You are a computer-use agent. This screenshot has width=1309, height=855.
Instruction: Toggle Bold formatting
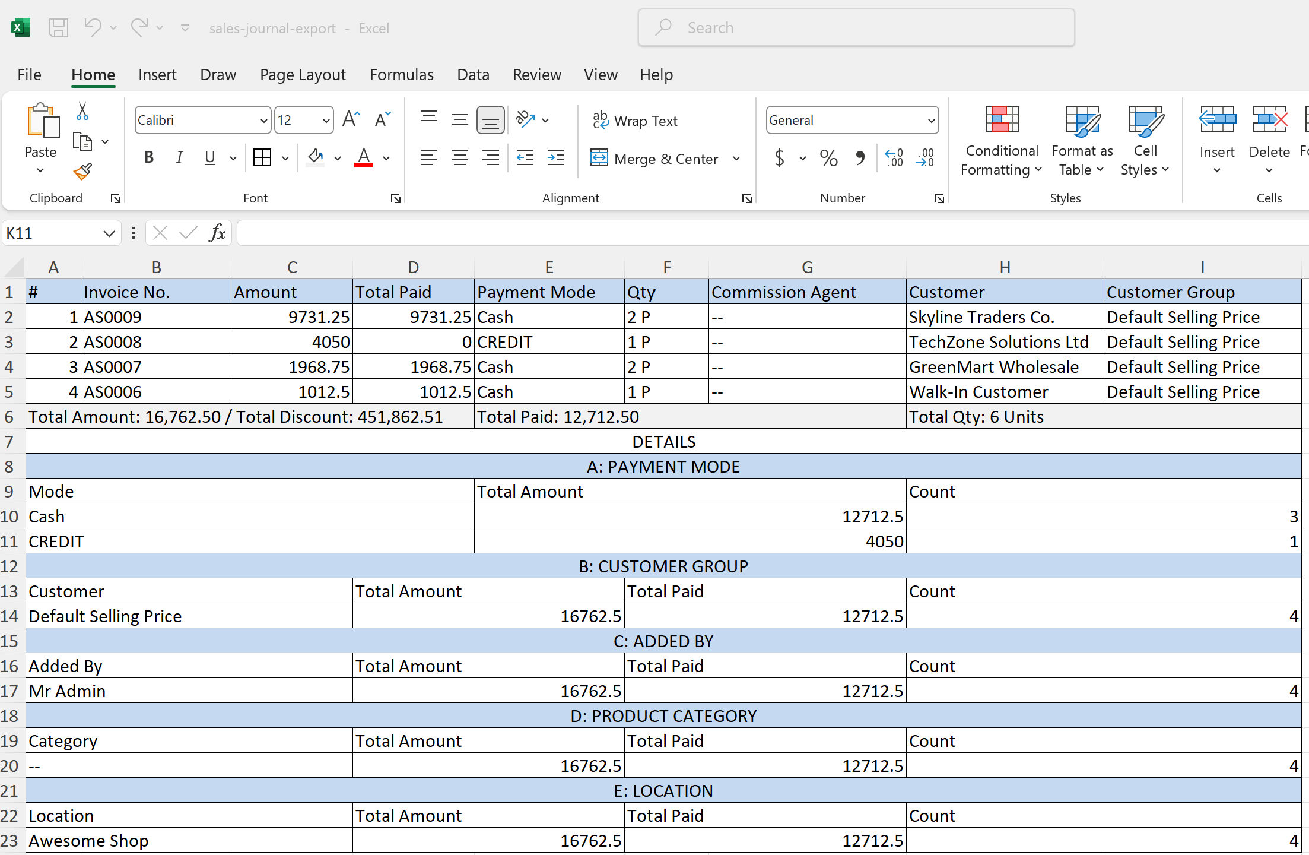click(149, 157)
